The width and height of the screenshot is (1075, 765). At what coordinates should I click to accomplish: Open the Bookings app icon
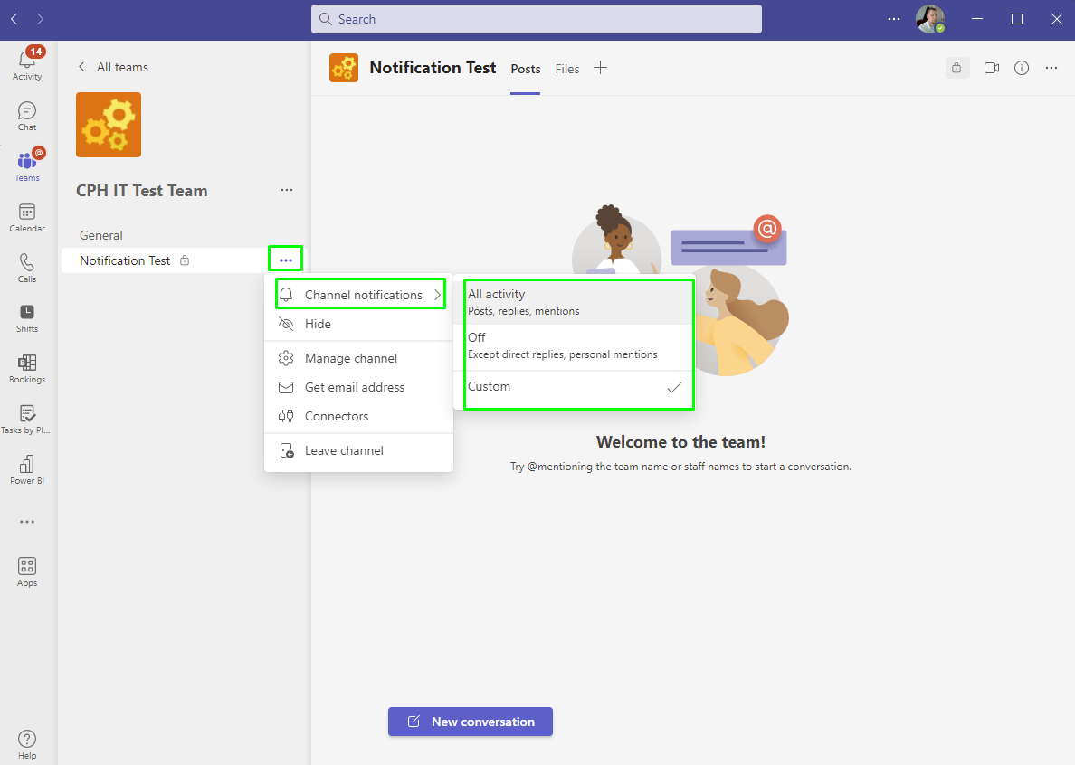[x=27, y=368]
